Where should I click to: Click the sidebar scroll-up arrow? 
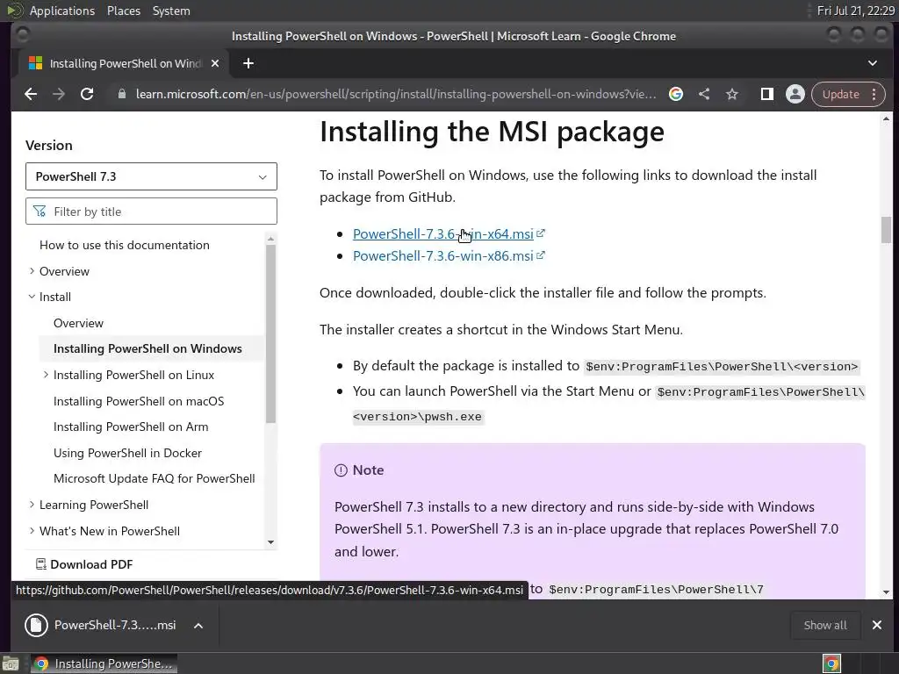[x=270, y=239]
